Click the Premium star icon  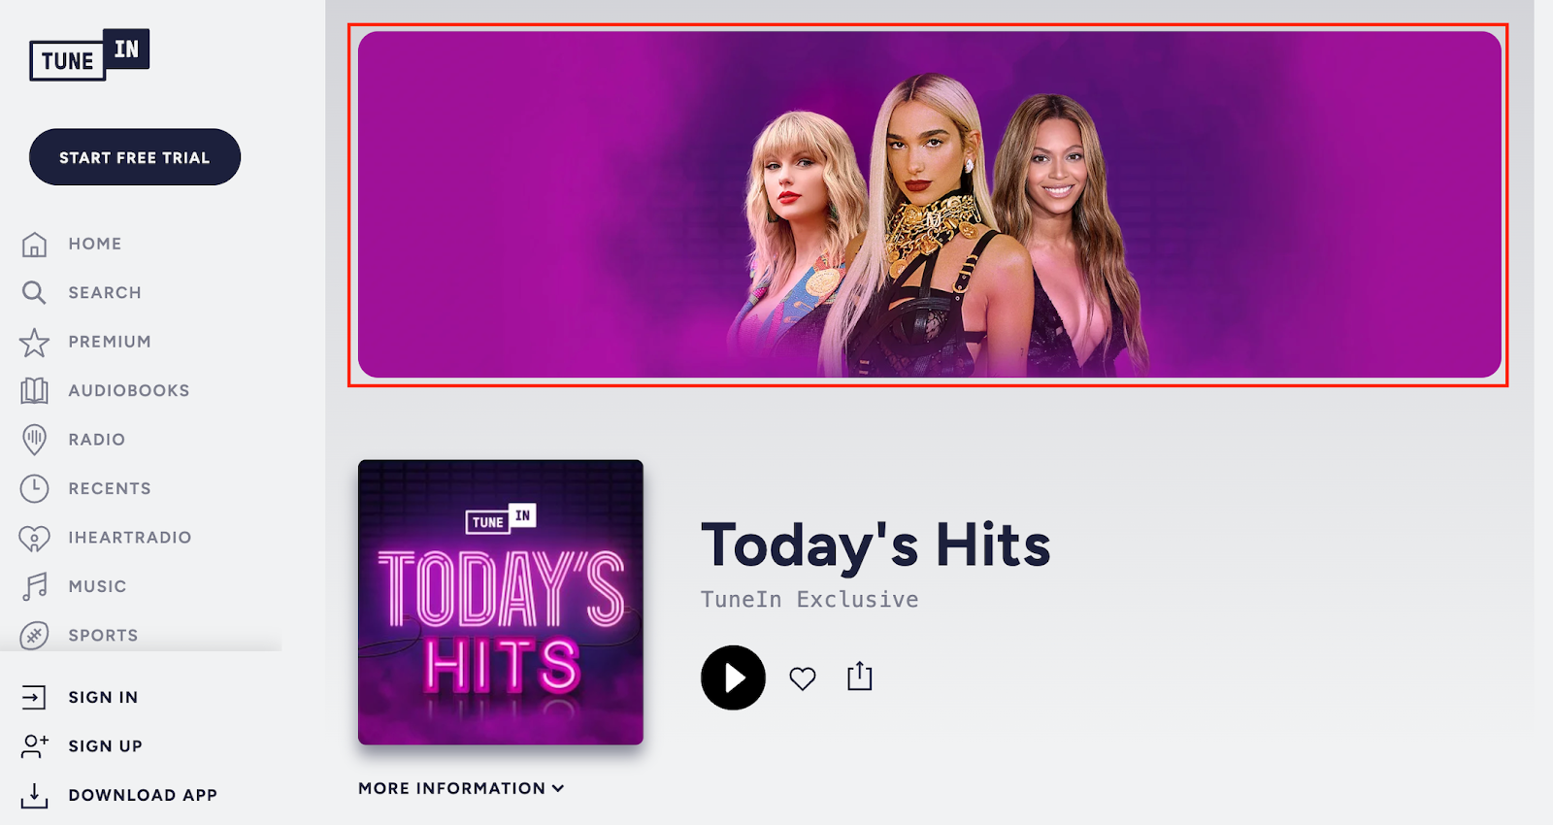pyautogui.click(x=34, y=342)
